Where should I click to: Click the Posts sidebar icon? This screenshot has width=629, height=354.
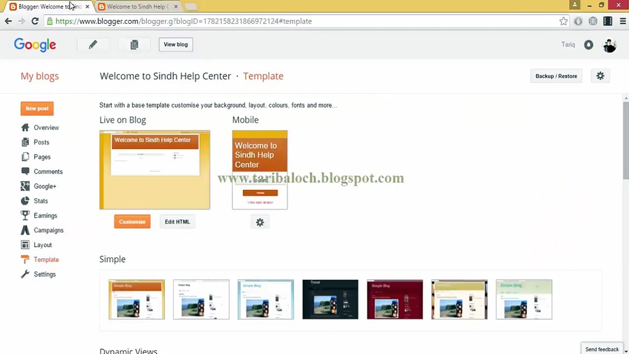coord(25,142)
